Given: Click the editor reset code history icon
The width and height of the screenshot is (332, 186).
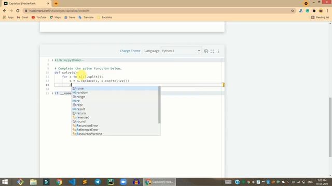Looking at the screenshot, I should (206, 51).
